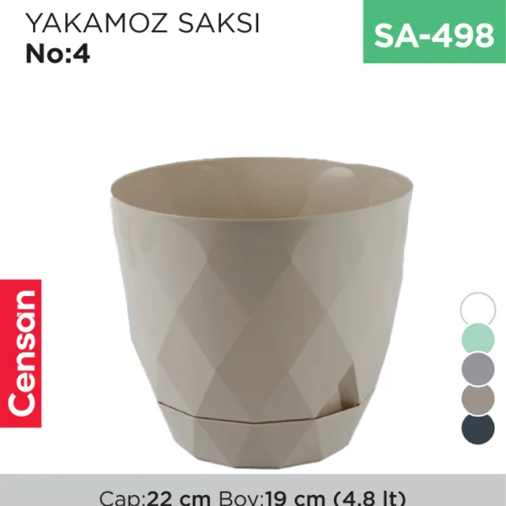Viewport: 506px width, 506px height.
Task: Click the Çap:22 cm dimension text
Action: click(155, 498)
